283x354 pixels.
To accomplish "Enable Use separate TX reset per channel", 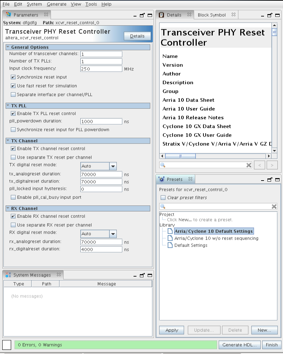I will pos(13,157).
